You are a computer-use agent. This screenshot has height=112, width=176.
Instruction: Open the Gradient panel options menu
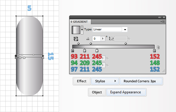click(x=163, y=22)
